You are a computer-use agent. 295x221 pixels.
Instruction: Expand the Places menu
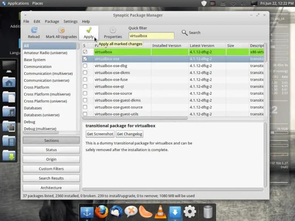click(37, 3)
